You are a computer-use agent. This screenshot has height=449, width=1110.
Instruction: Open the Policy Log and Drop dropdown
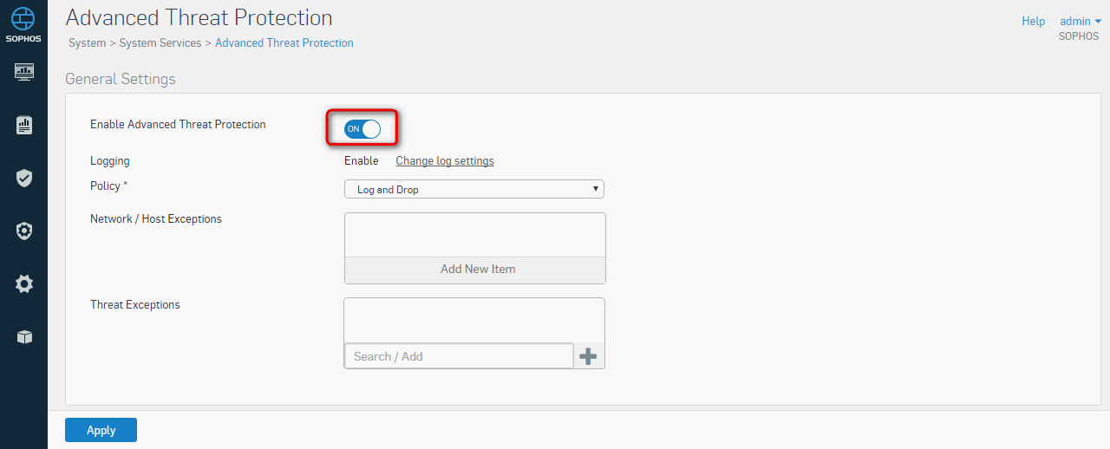pyautogui.click(x=474, y=189)
